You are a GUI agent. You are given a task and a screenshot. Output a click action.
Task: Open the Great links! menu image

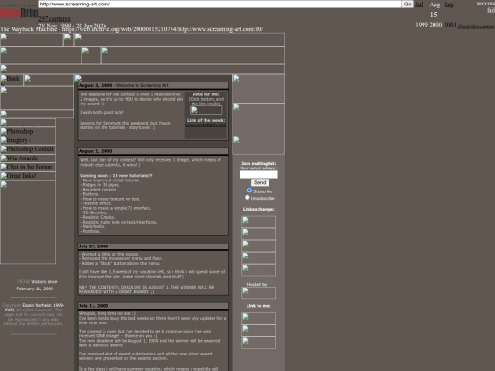[x=27, y=176]
